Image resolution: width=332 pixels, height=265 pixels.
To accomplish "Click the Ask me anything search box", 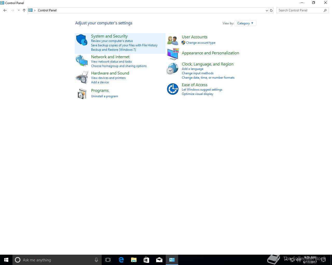I will (x=57, y=260).
